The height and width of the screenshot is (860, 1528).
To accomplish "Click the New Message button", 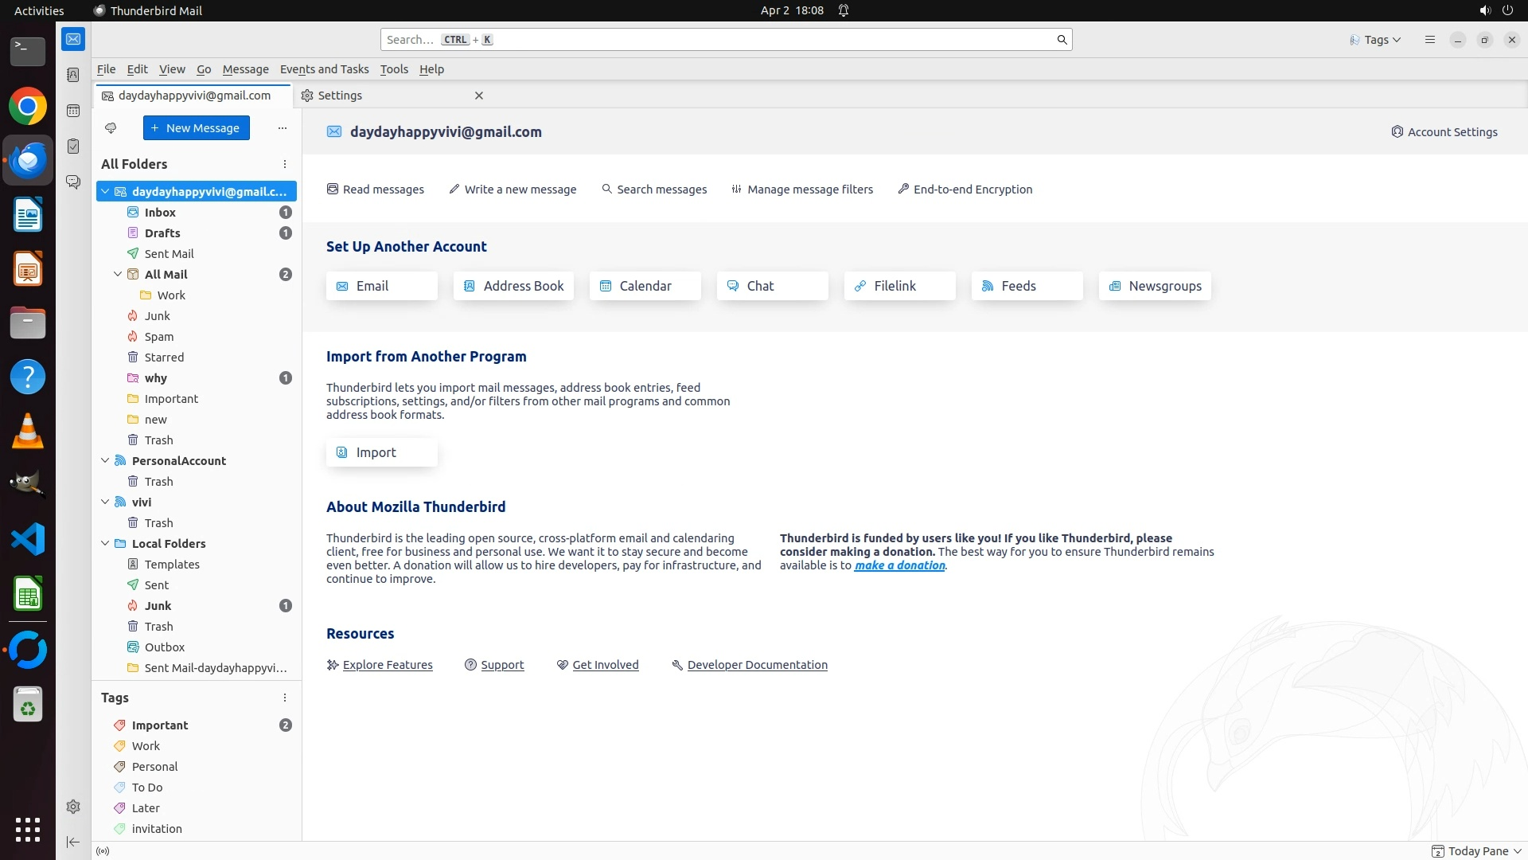I will tap(196, 128).
